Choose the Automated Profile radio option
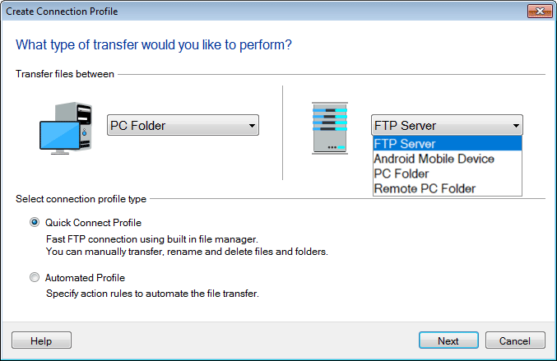The image size is (557, 361). (x=35, y=278)
